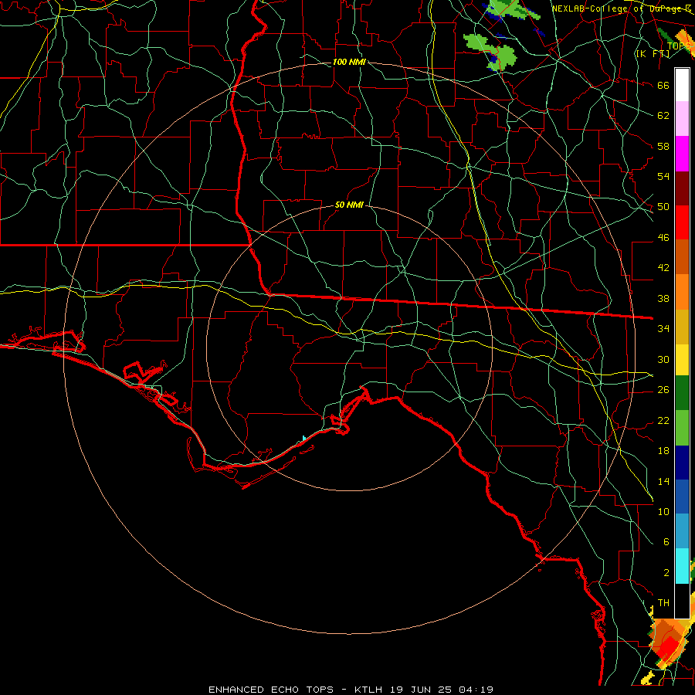
Task: Click the light pink swatch on the color scale
Action: (x=682, y=119)
